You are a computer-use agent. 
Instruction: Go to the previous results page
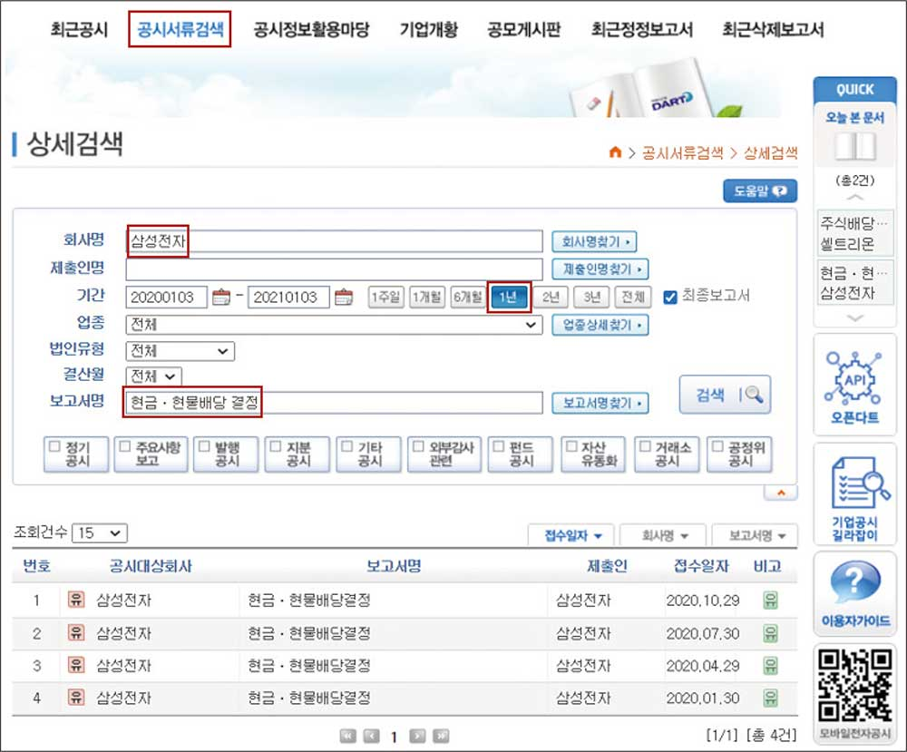(x=371, y=736)
